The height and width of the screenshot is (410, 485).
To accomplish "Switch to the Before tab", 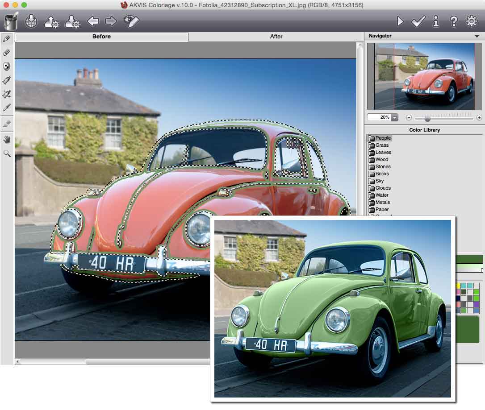I will 101,37.
